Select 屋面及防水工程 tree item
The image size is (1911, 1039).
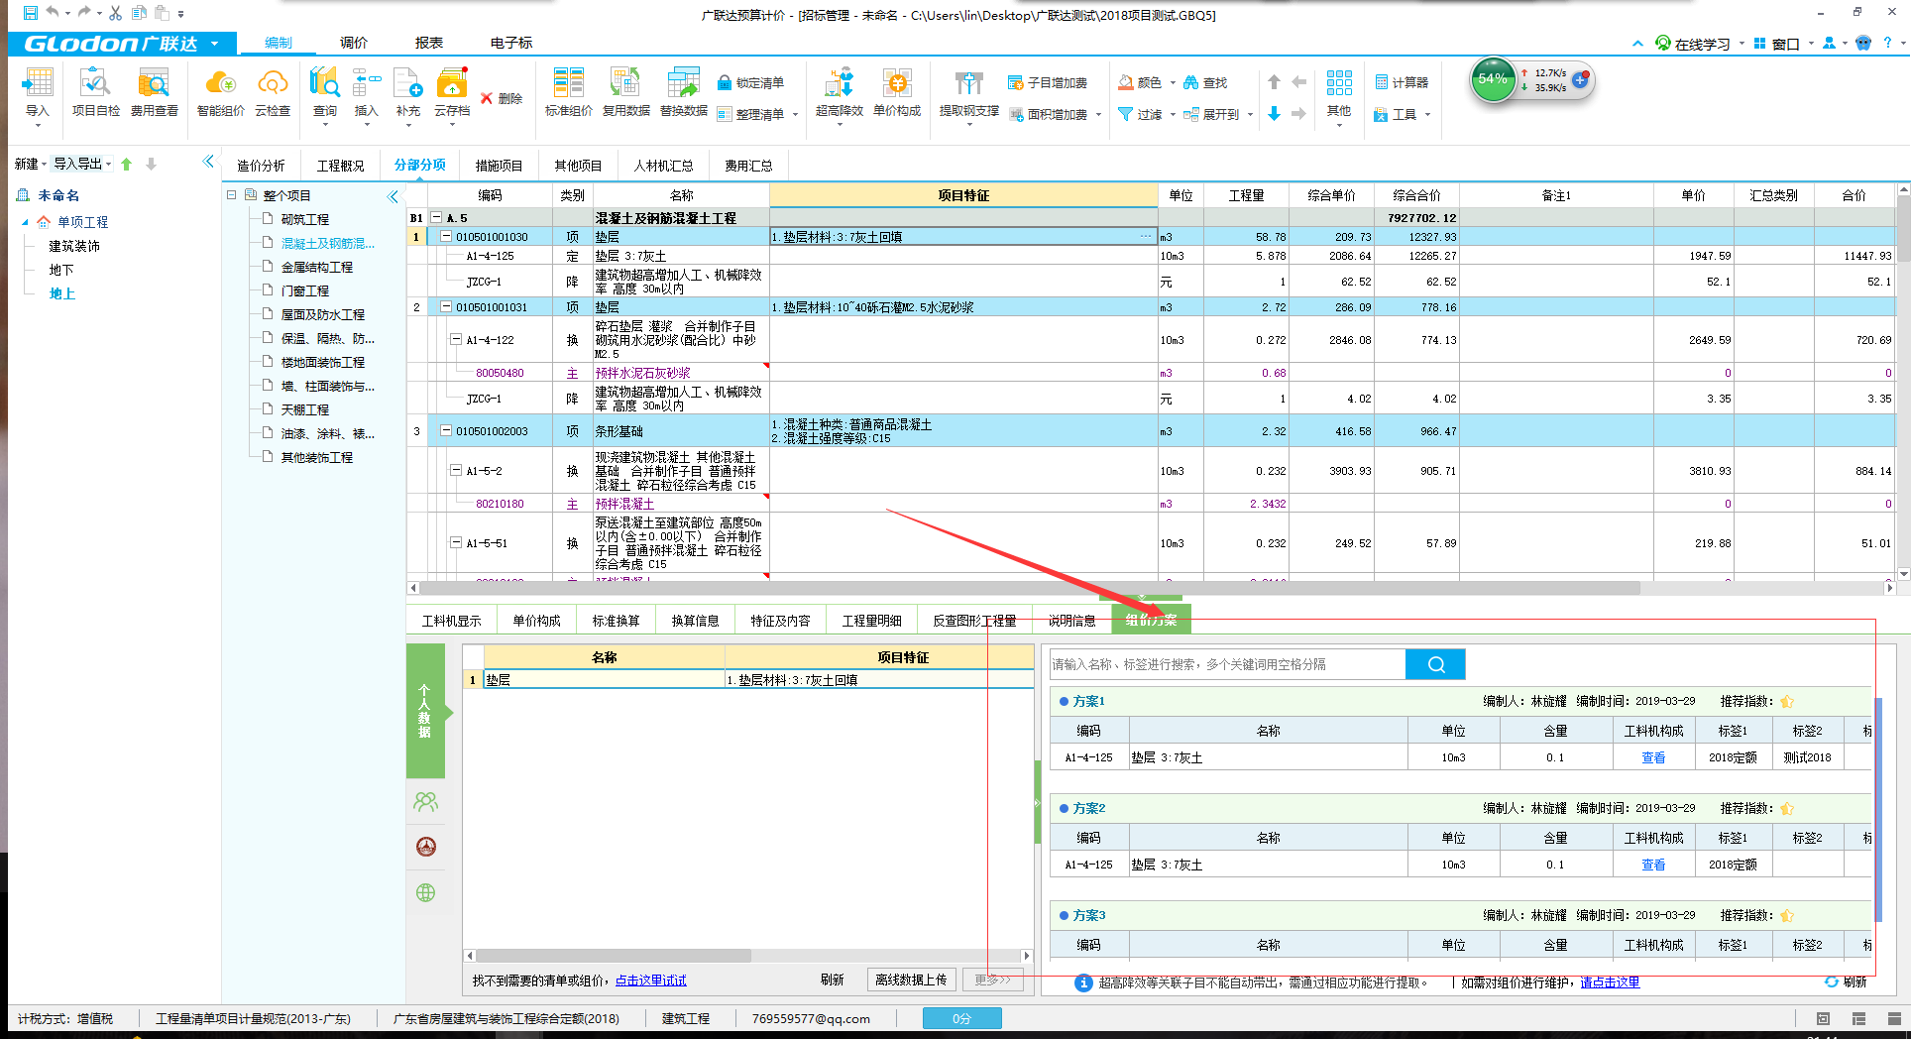[322, 314]
